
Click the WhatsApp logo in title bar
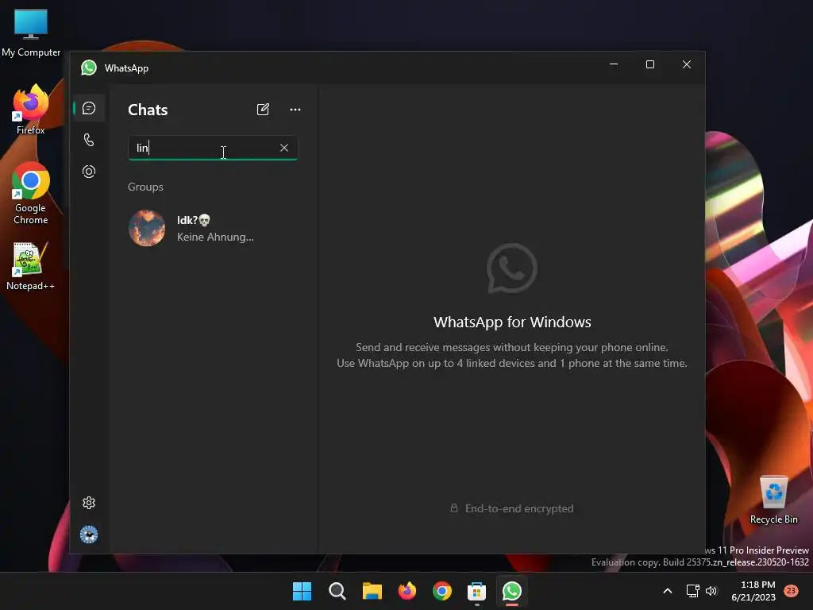[89, 68]
